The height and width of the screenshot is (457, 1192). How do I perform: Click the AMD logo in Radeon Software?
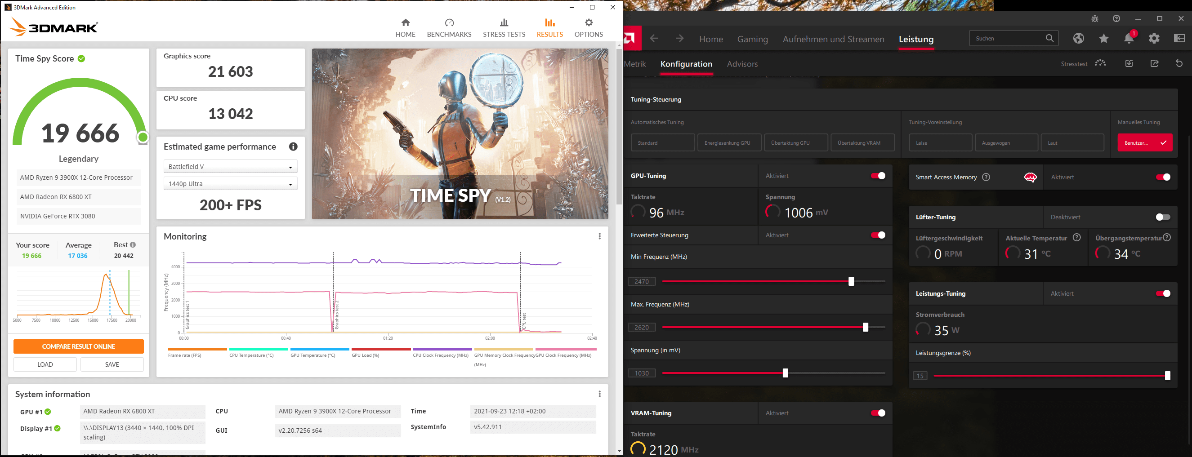point(632,38)
